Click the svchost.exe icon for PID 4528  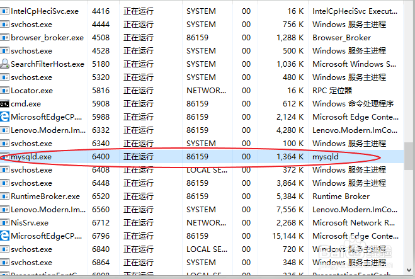click(4, 51)
